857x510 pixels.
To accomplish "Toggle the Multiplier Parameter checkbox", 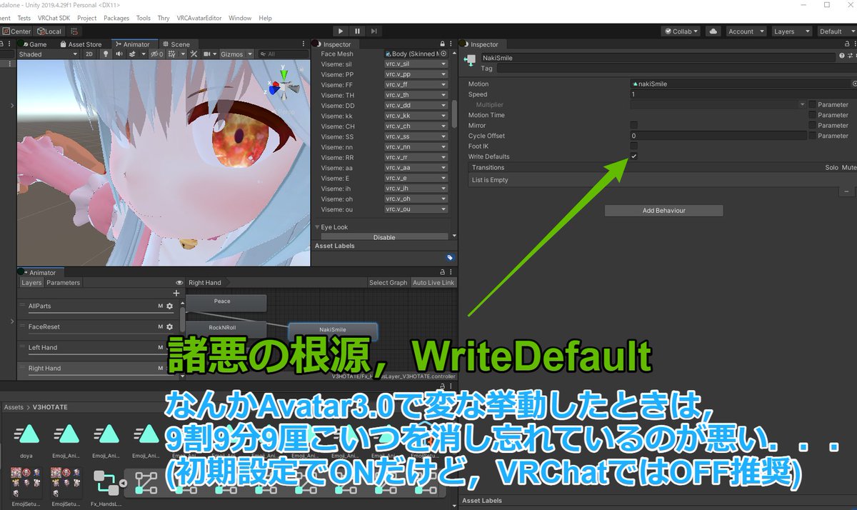I will coord(812,104).
